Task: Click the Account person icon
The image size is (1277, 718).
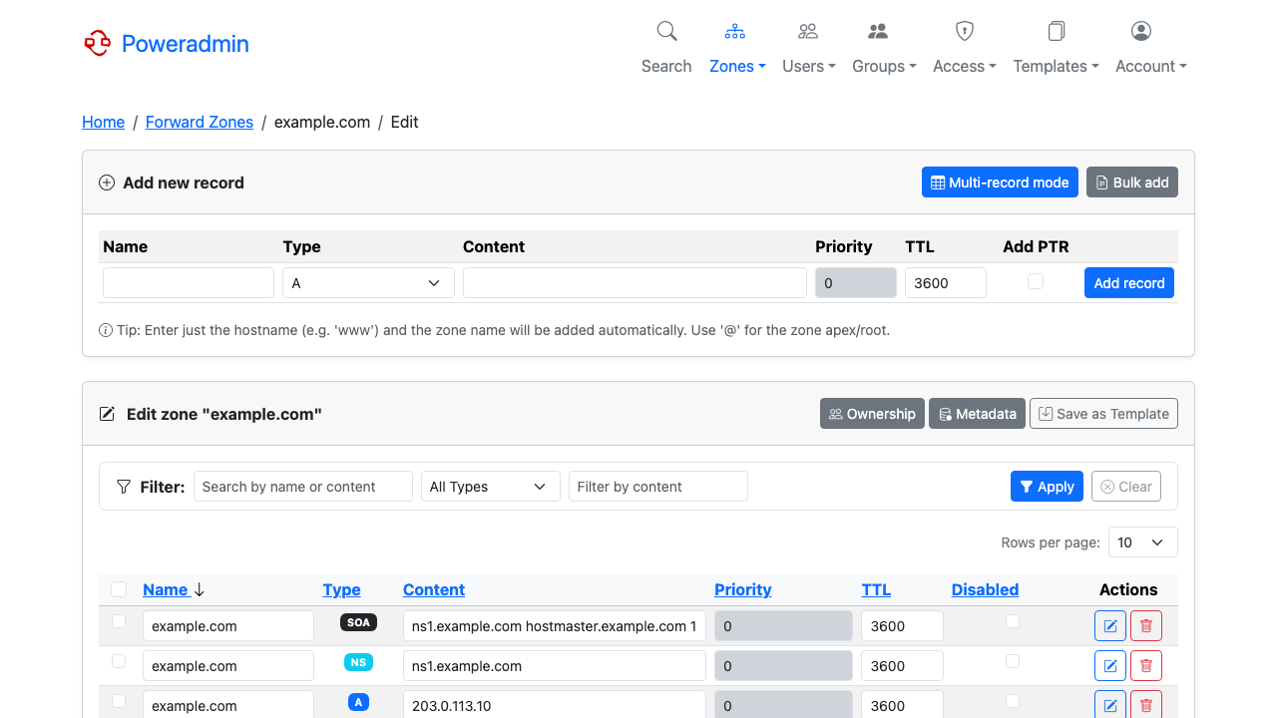Action: pyautogui.click(x=1141, y=31)
